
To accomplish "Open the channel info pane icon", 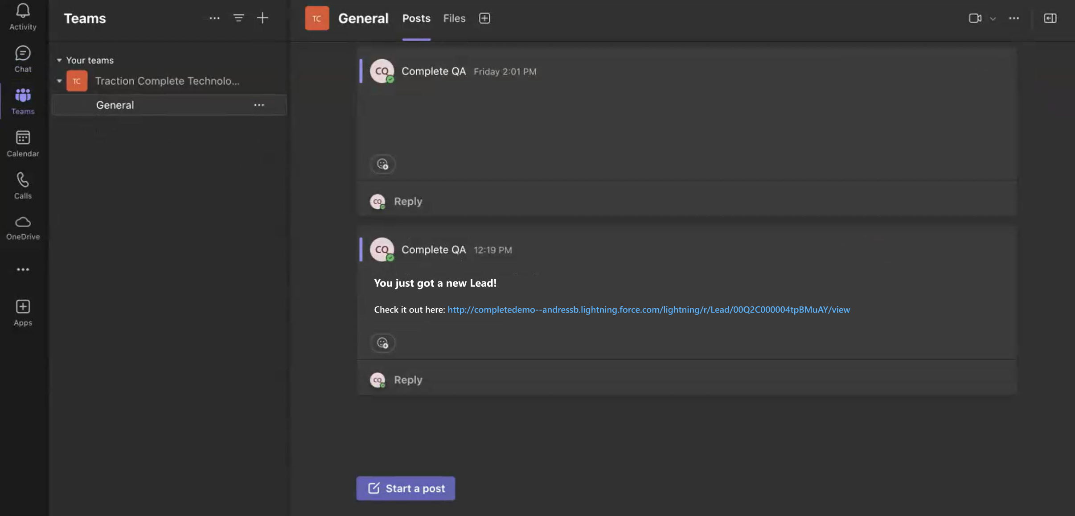I will point(1050,18).
